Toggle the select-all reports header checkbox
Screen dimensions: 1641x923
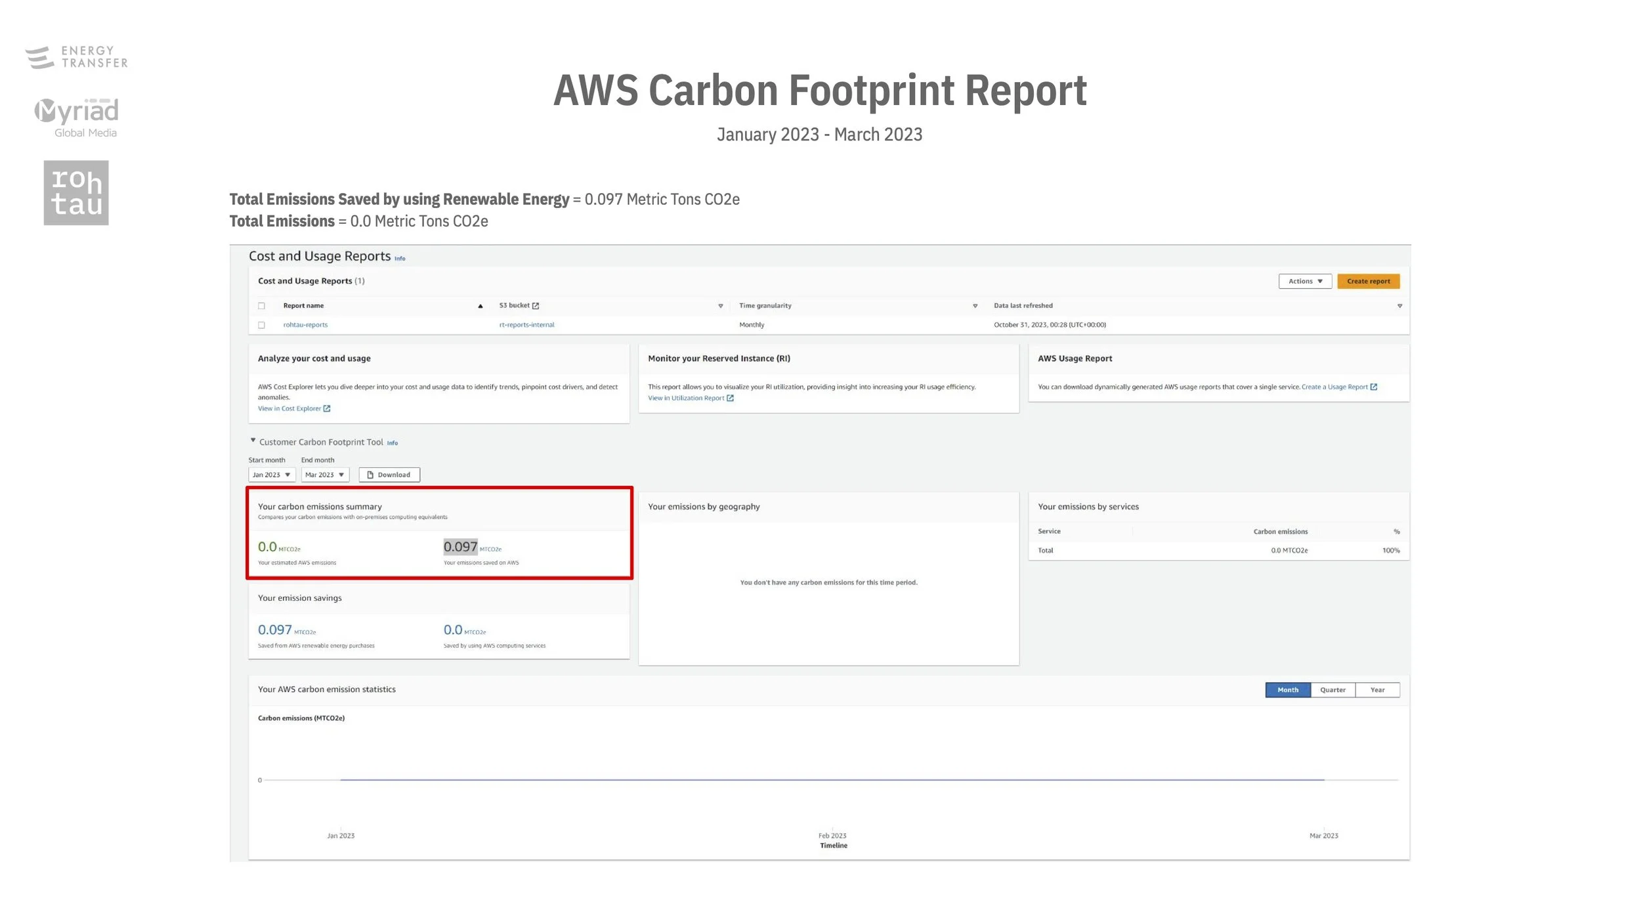click(x=261, y=306)
